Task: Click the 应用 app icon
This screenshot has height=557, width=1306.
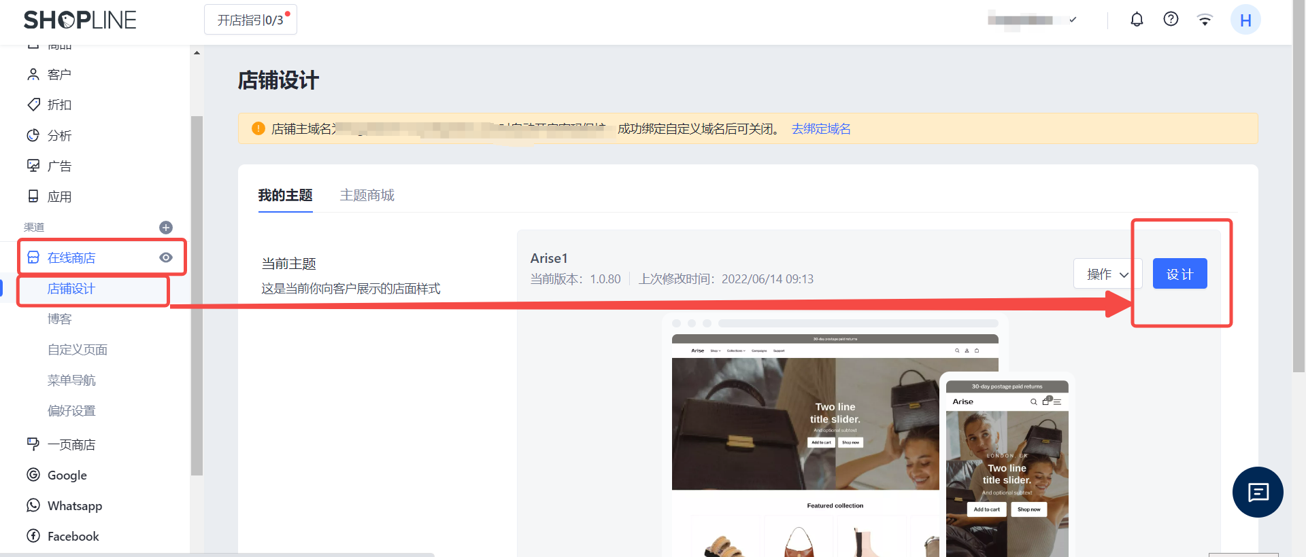Action: (33, 196)
